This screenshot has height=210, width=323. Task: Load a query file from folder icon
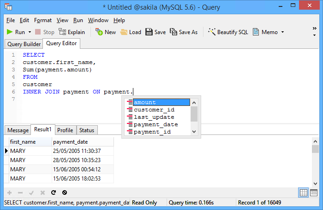[124, 32]
